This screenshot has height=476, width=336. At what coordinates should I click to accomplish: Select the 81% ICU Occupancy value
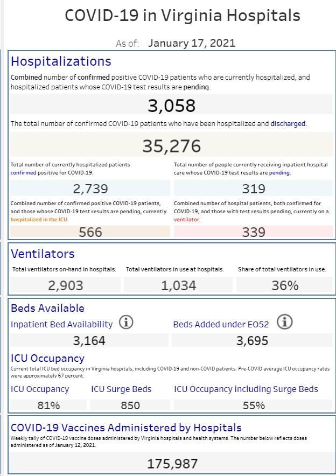coord(48,405)
